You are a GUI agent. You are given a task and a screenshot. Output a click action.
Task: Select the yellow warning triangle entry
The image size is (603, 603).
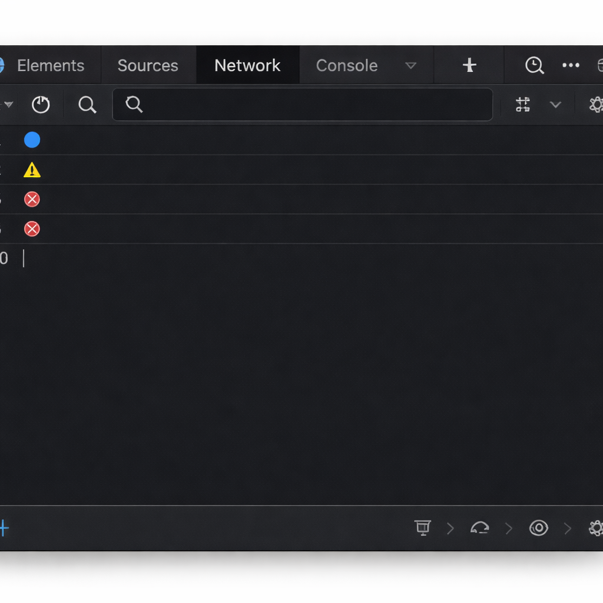click(32, 170)
